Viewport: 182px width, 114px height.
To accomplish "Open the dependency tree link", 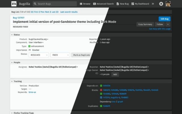I will tap(114, 102).
